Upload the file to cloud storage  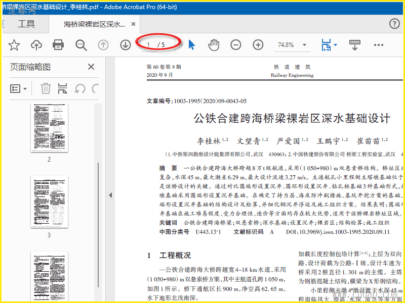point(36,45)
